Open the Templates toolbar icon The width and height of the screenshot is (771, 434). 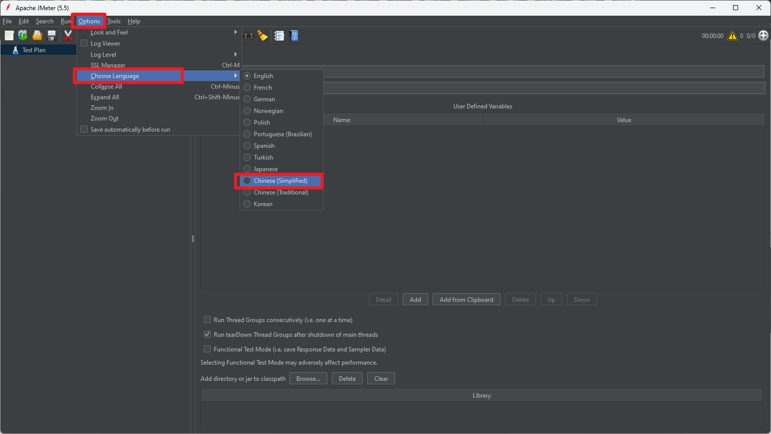(23, 35)
